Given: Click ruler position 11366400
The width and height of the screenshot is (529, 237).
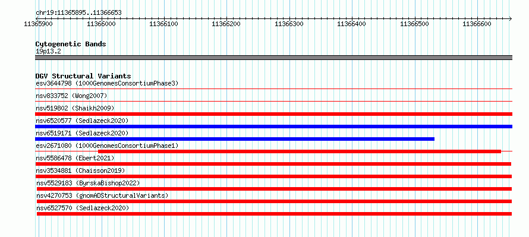Looking at the screenshot, I should pyautogui.click(x=351, y=24).
